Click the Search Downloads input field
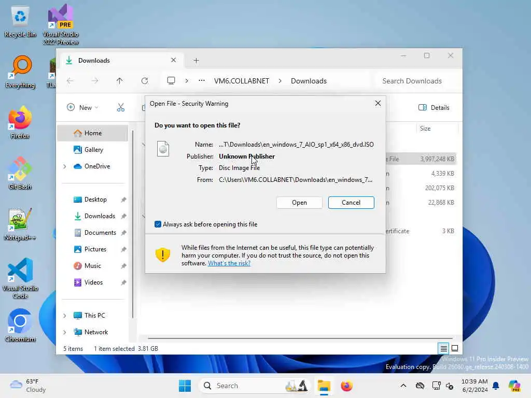 416,81
